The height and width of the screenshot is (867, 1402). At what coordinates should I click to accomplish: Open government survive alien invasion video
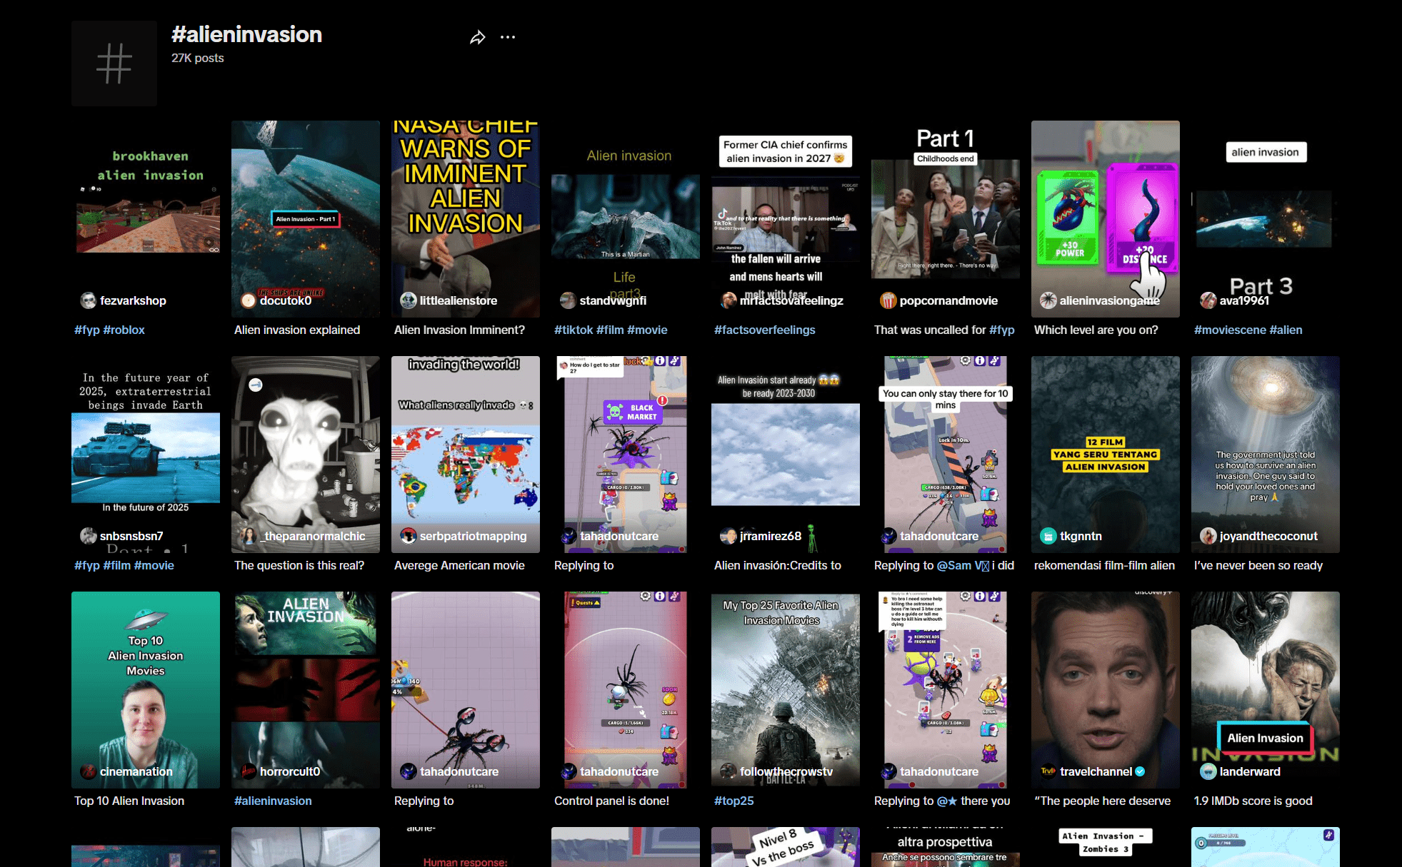coord(1266,455)
